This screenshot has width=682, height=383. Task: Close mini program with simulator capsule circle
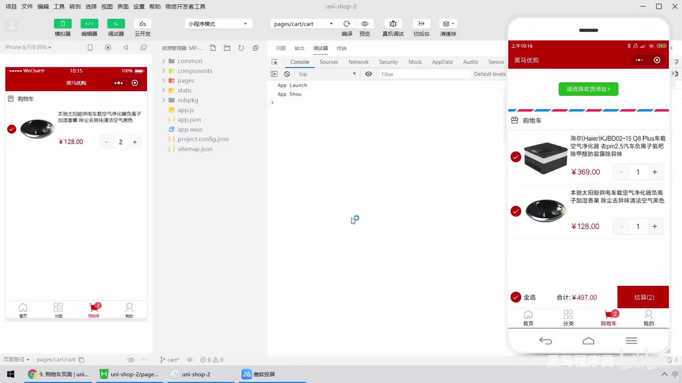(135, 83)
